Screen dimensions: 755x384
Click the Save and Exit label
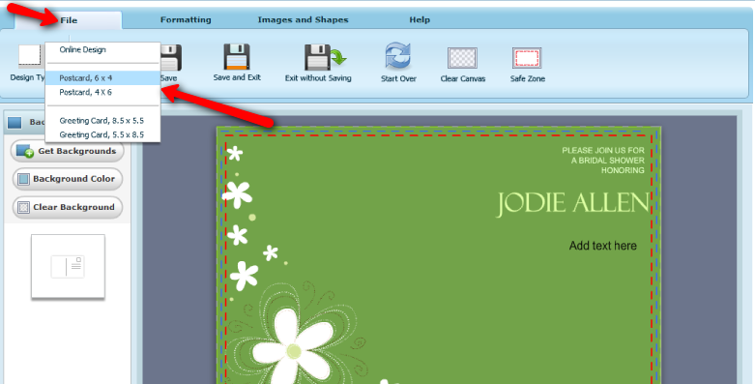tap(237, 77)
